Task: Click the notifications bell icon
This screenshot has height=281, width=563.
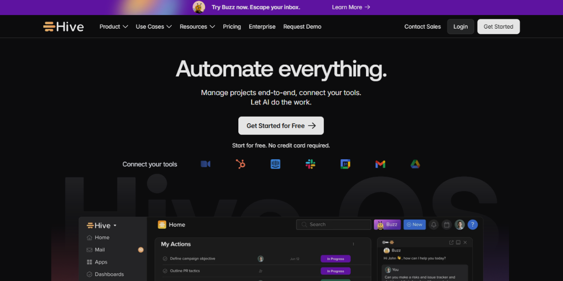Action: (x=434, y=225)
